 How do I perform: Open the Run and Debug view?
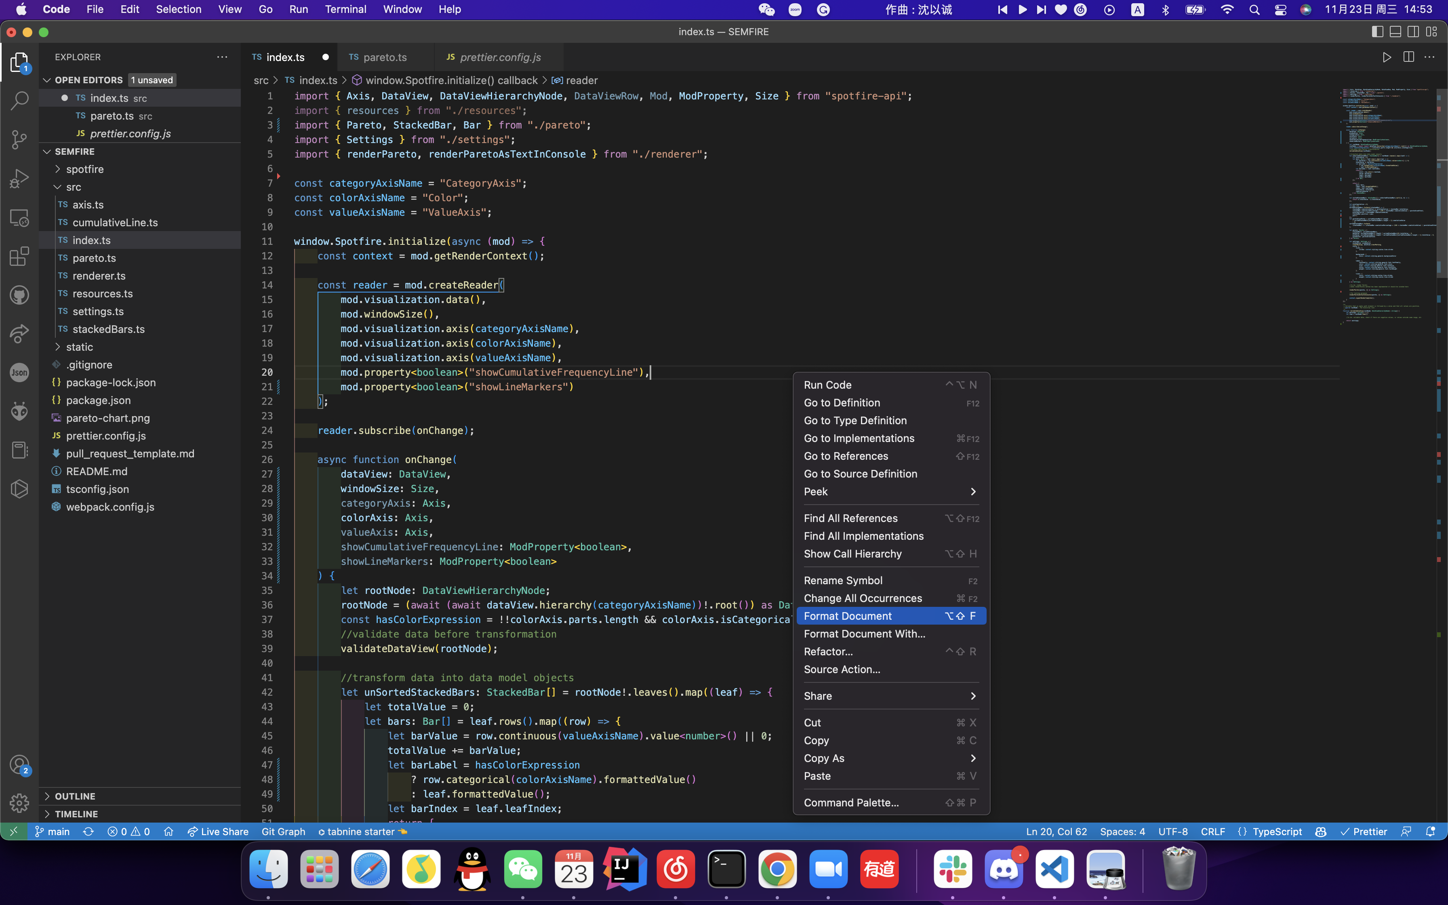pos(19,178)
